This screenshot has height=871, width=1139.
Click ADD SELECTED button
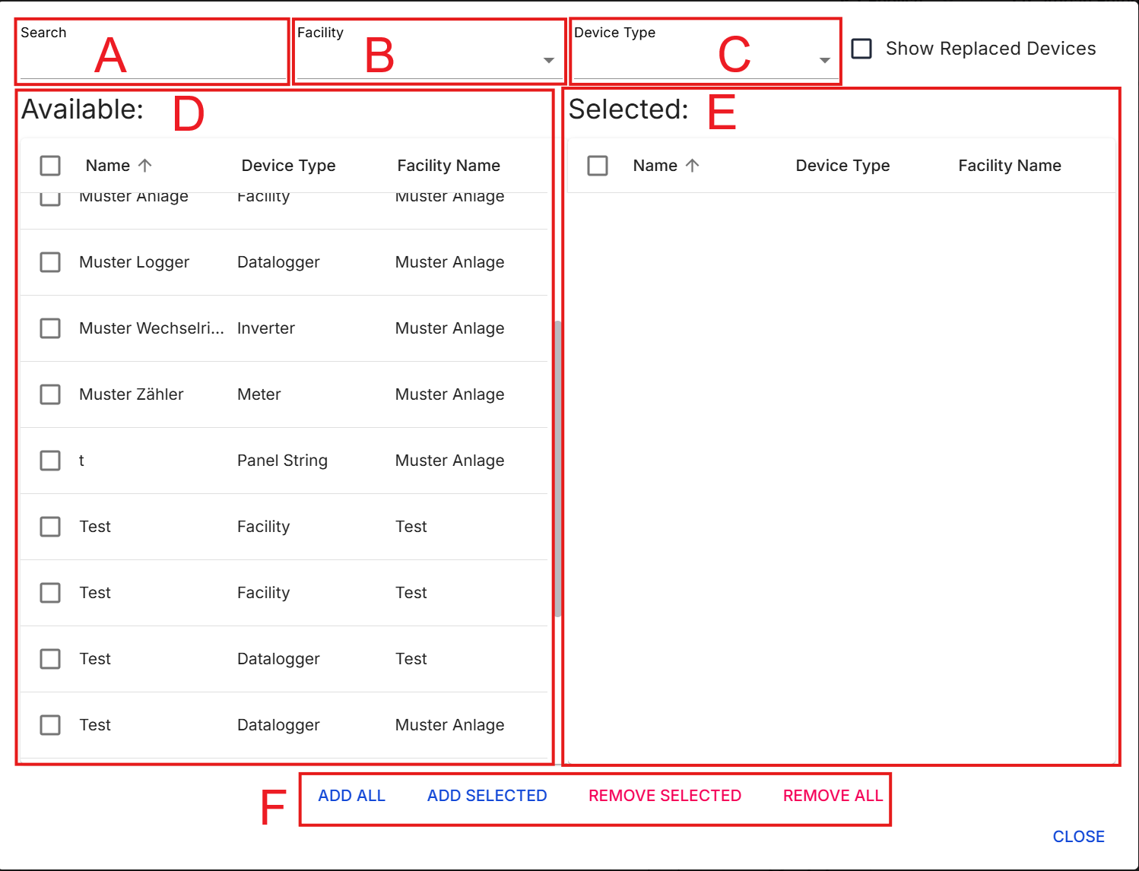tap(487, 796)
